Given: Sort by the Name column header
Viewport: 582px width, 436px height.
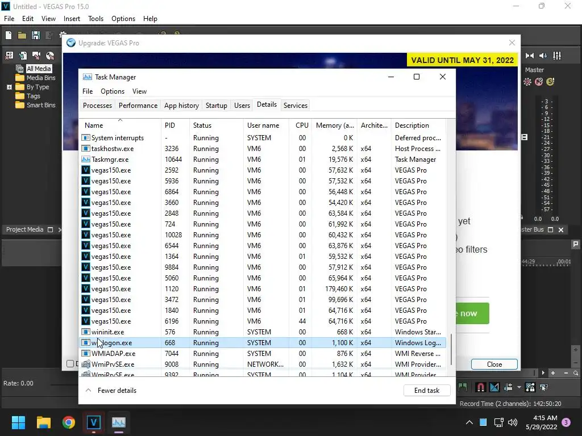Looking at the screenshot, I should click(x=120, y=125).
